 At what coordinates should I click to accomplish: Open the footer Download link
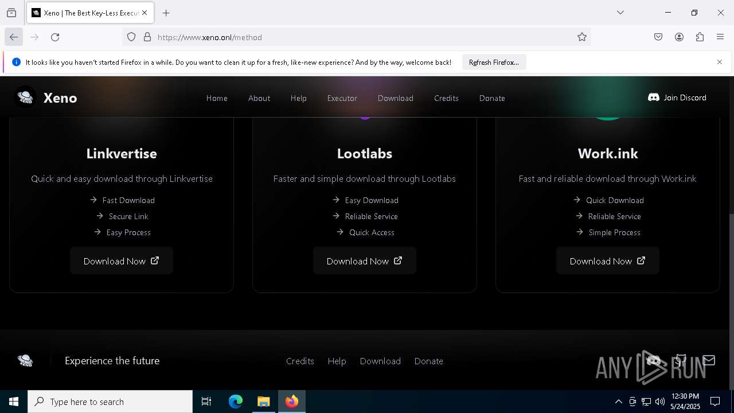click(x=380, y=361)
